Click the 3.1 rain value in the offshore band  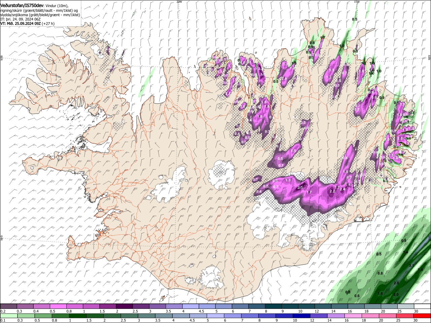(411, 265)
